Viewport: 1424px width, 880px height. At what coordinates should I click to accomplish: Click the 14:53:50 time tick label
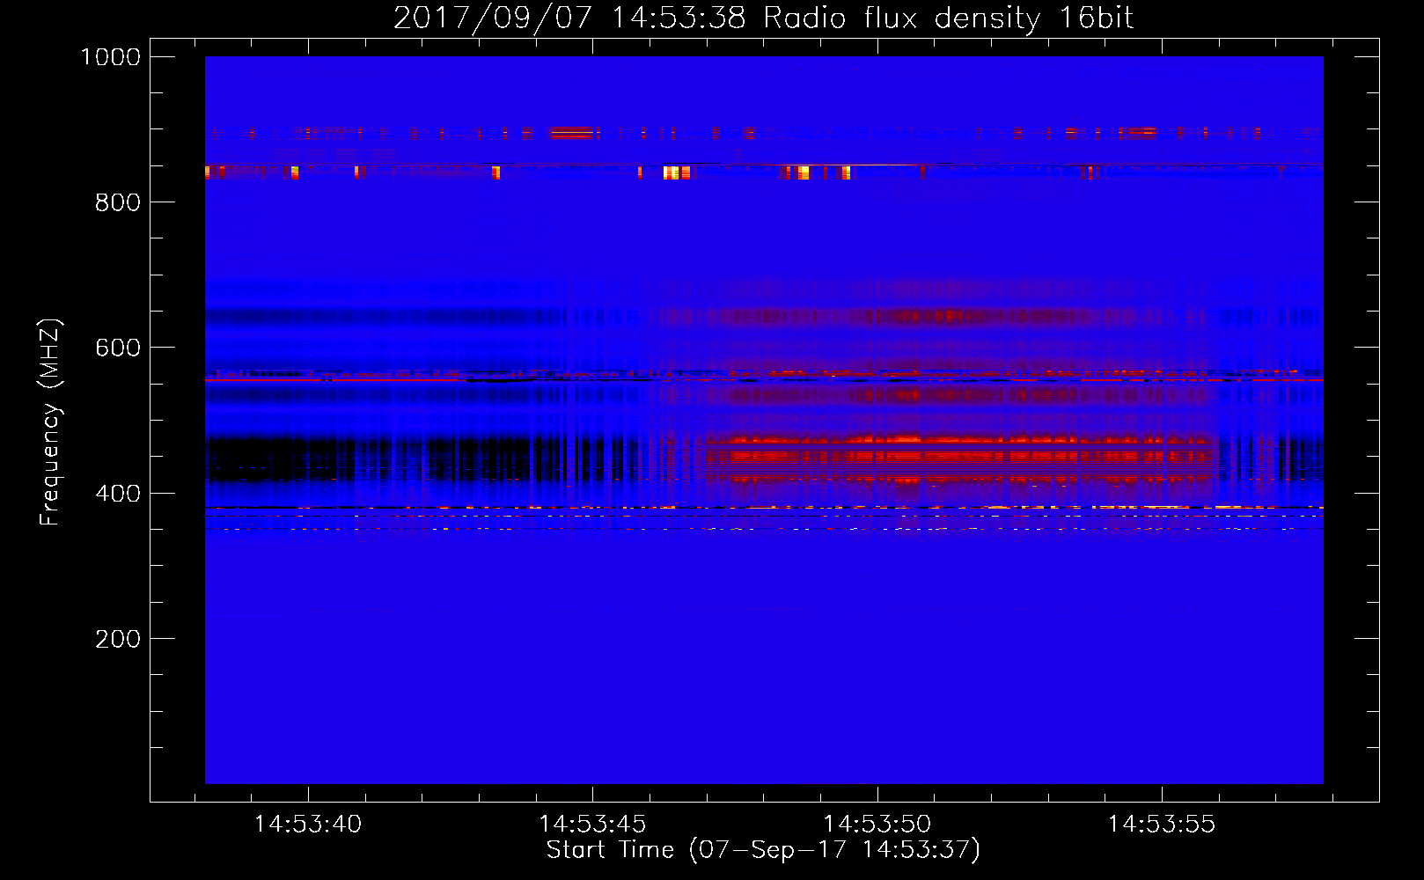877,825
